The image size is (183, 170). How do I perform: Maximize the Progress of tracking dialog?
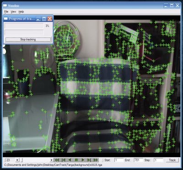click(x=44, y=19)
